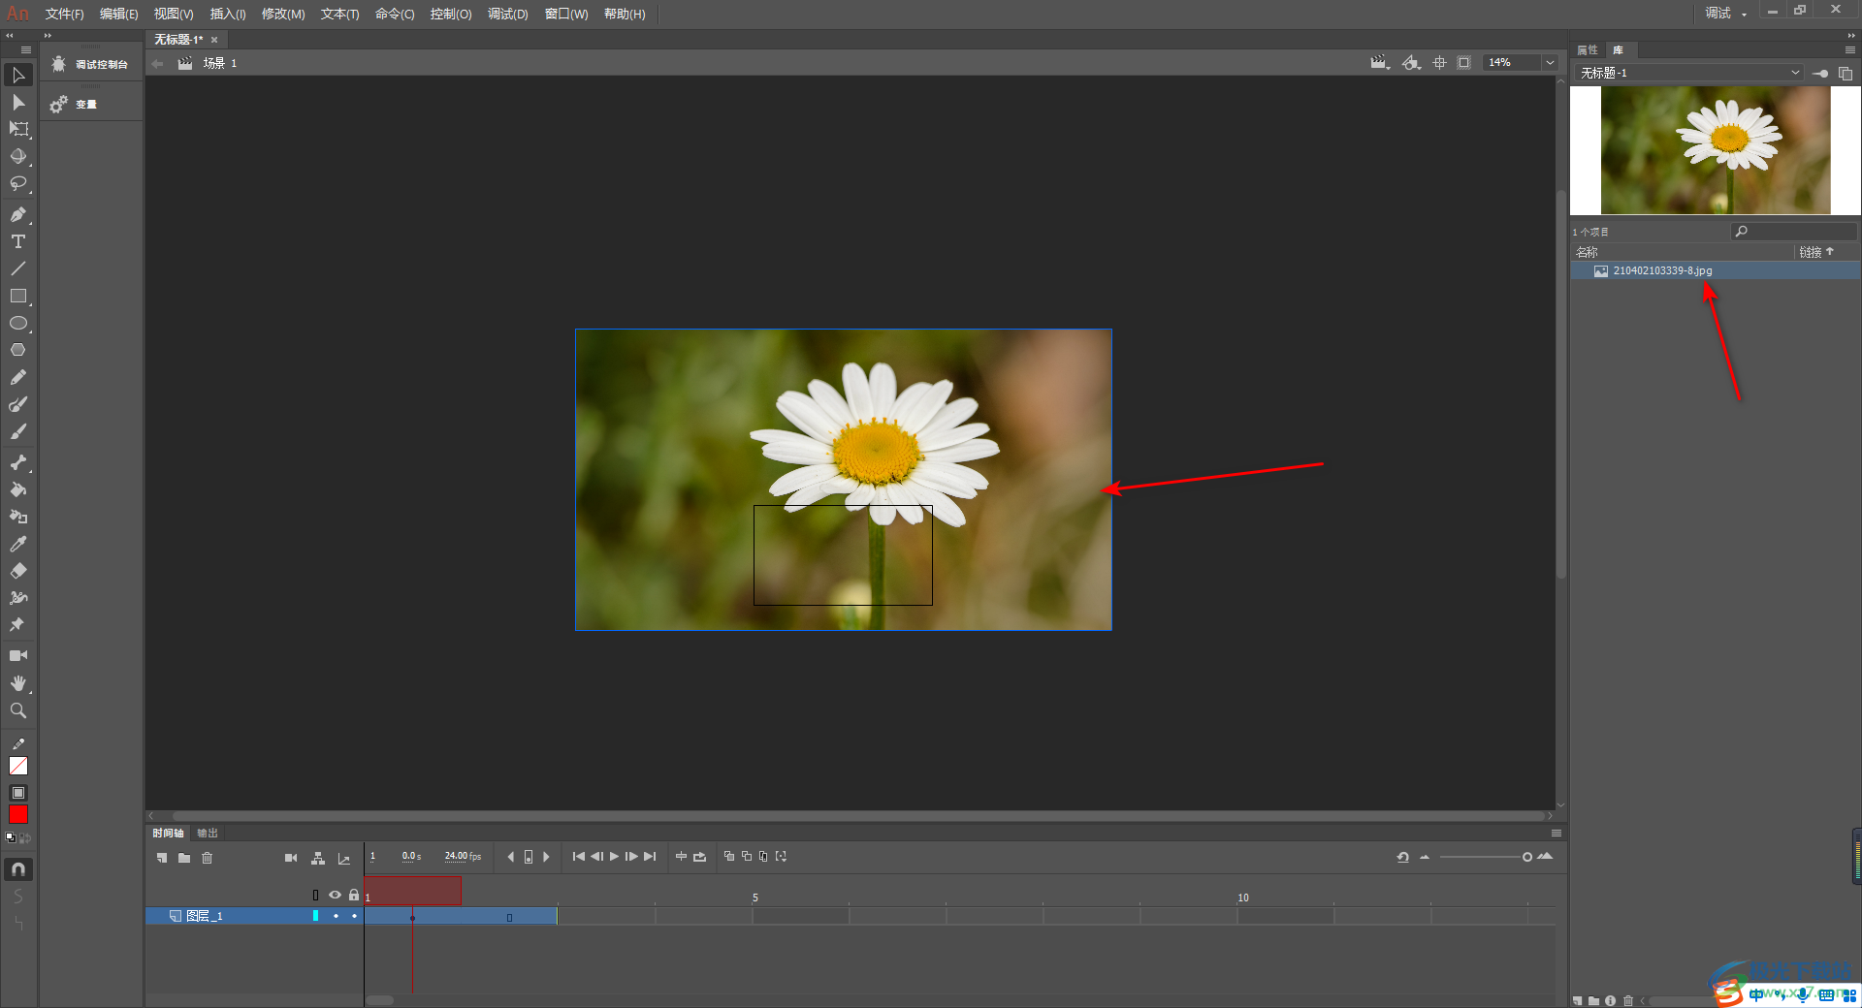Play the timeline animation

[x=614, y=857]
